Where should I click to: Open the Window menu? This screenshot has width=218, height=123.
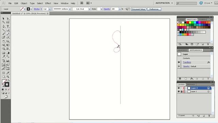coord(64,3)
